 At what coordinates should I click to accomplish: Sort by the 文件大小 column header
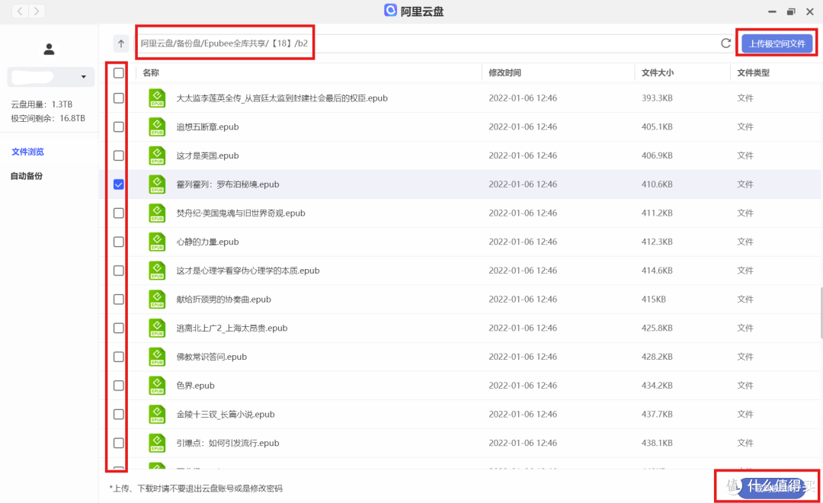point(658,72)
